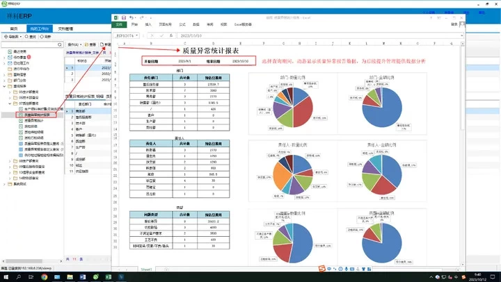Click the undo arrow in Excel

(129, 16)
